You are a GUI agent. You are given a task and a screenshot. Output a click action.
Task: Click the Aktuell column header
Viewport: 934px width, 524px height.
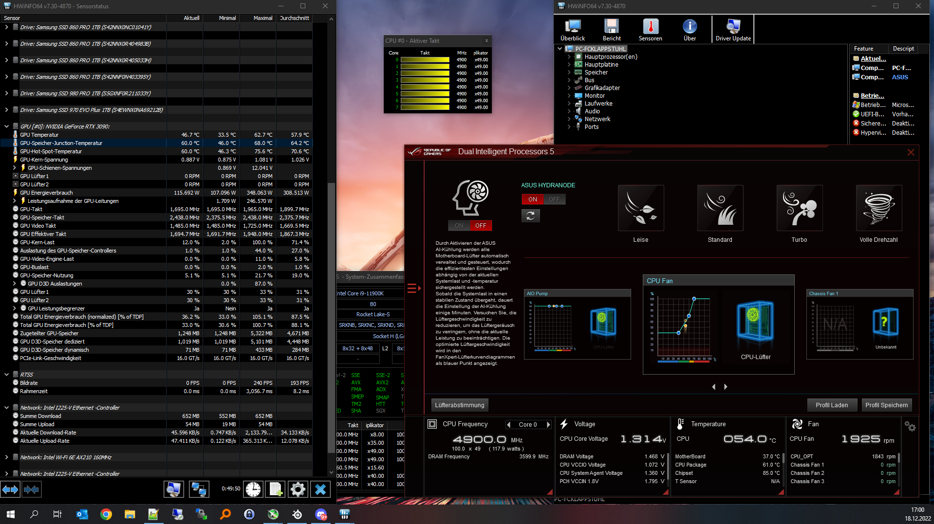(x=185, y=18)
